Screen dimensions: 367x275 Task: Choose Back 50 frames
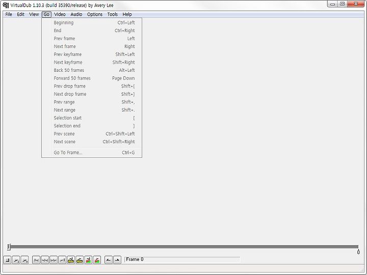(92, 70)
